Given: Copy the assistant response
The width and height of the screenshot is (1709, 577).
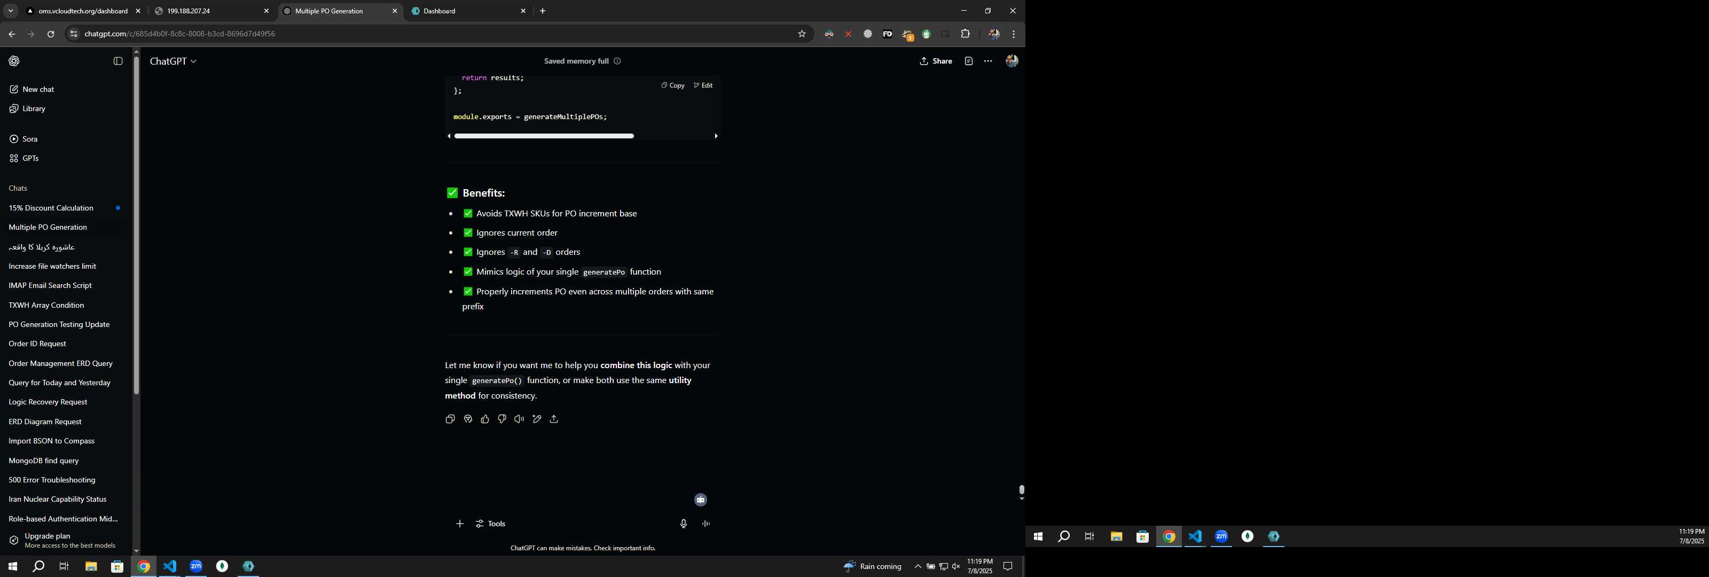Looking at the screenshot, I should (450, 419).
